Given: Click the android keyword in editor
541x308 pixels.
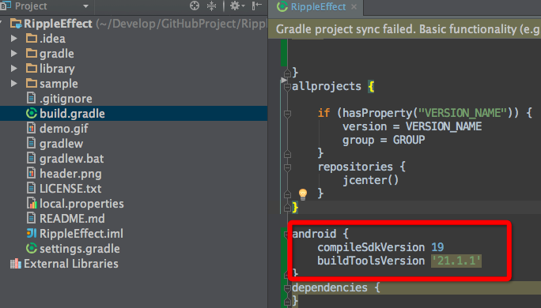Looking at the screenshot, I should click(x=314, y=234).
